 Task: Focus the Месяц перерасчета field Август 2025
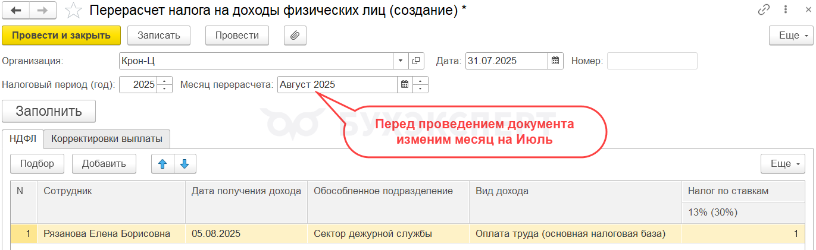point(337,84)
